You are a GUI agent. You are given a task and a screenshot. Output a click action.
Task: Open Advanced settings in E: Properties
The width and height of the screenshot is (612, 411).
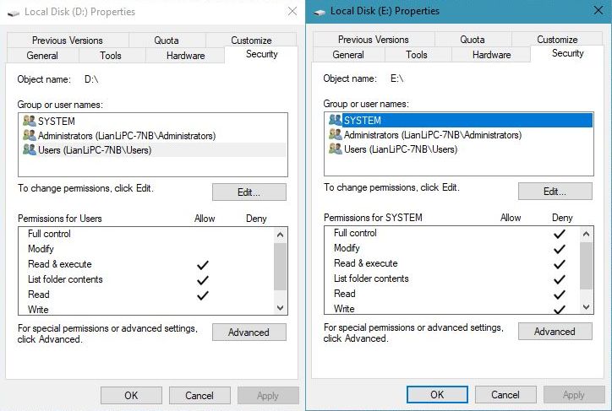tap(555, 332)
